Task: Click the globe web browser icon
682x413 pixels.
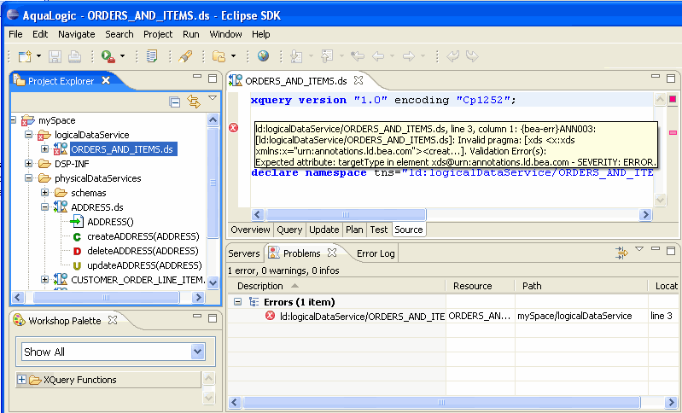Action: tap(263, 55)
